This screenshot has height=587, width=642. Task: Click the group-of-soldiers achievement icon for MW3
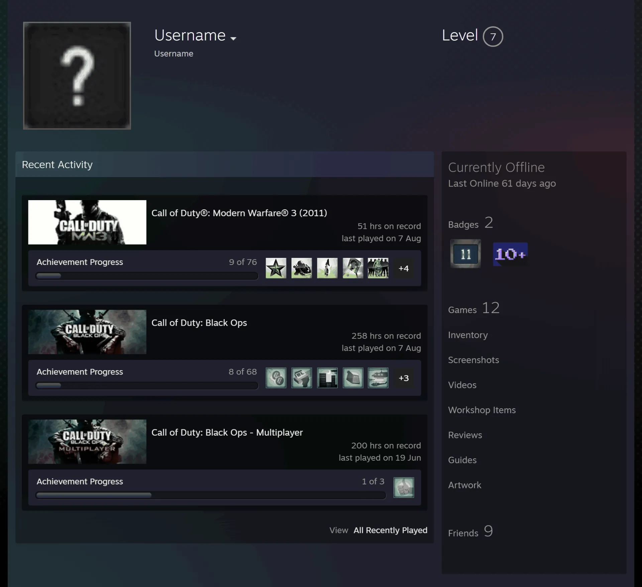pyautogui.click(x=378, y=268)
